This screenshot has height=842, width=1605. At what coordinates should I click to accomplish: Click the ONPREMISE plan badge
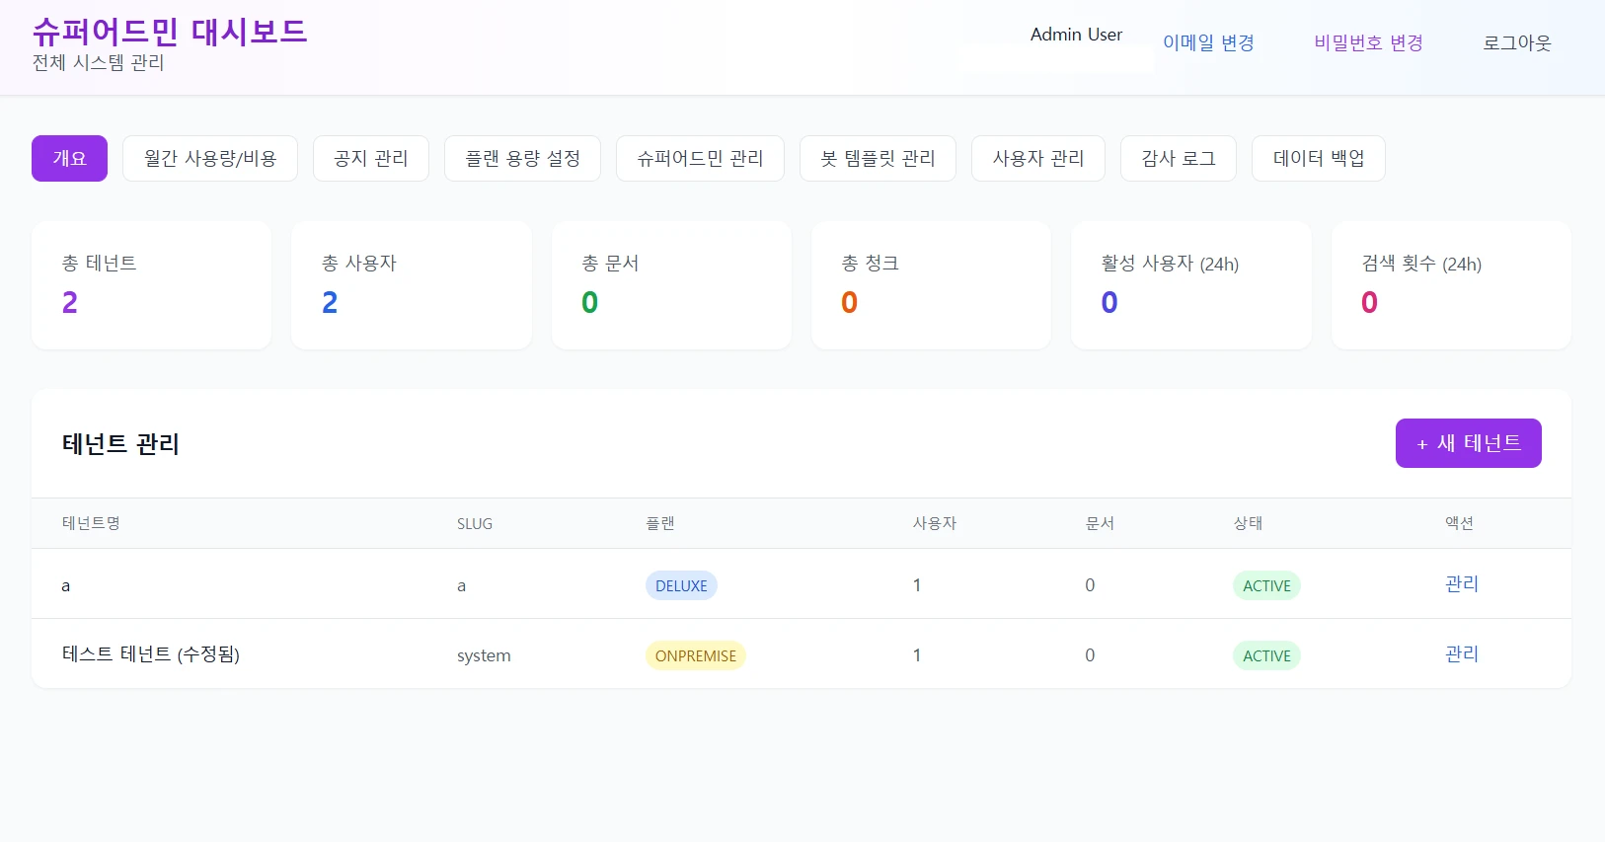tap(695, 655)
